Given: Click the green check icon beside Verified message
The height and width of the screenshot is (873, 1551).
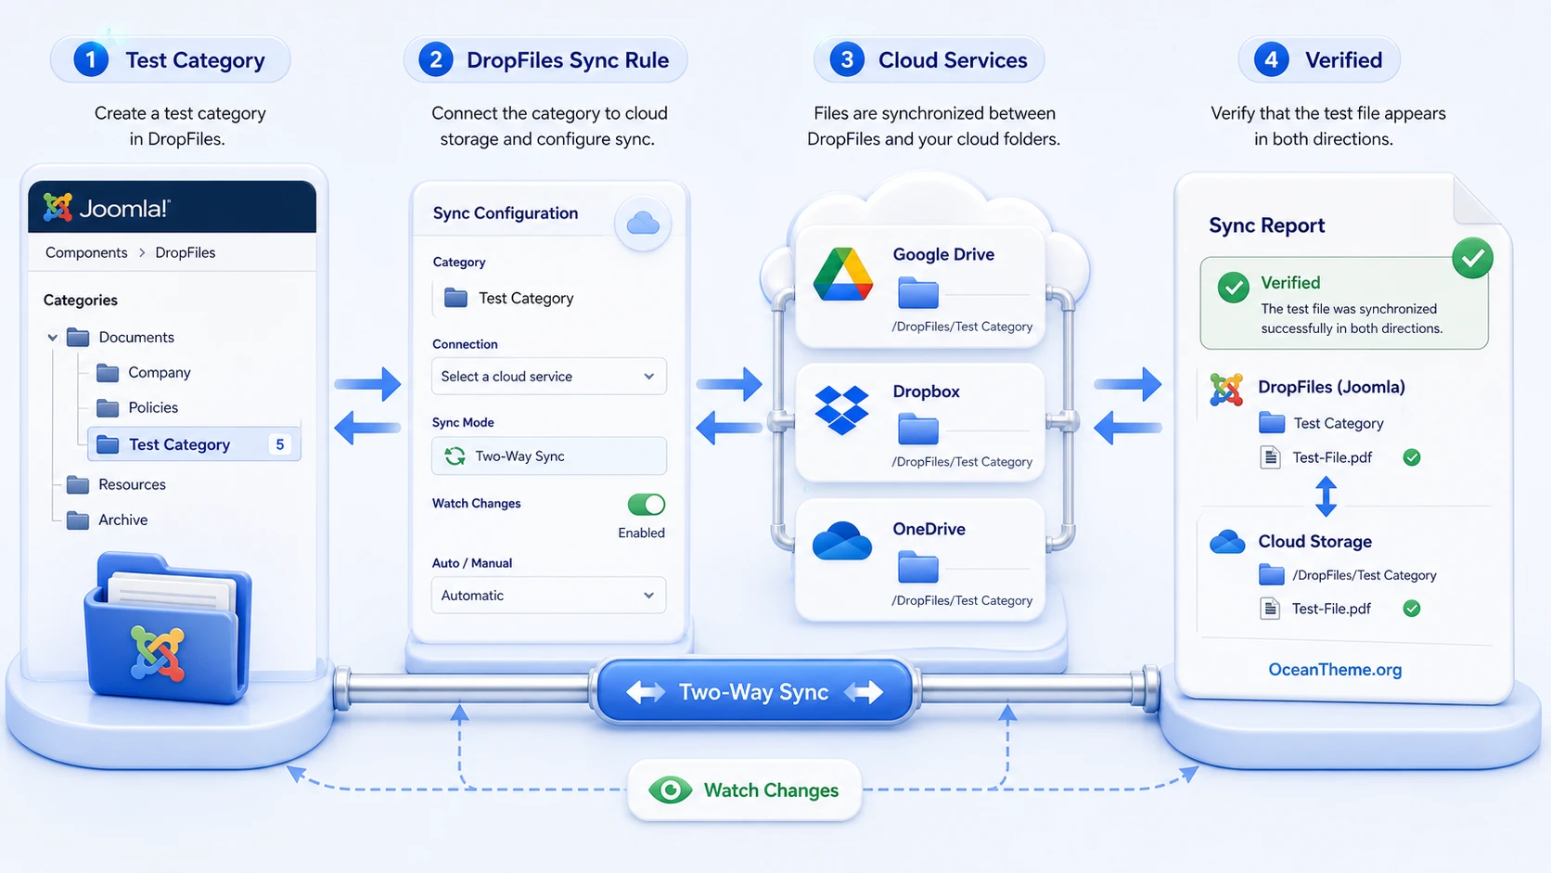Looking at the screenshot, I should (1233, 288).
